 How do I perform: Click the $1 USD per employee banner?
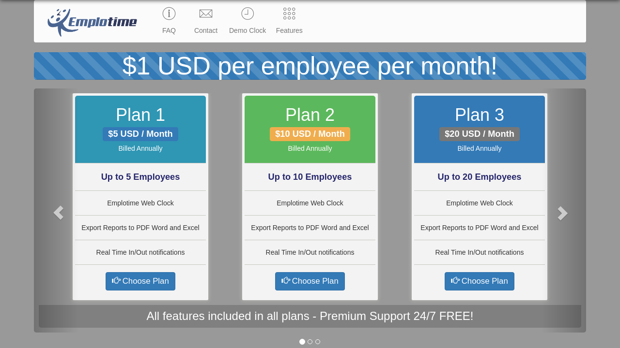310,66
